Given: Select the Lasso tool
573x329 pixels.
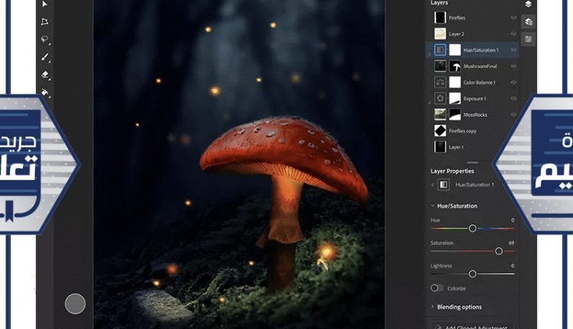Looking at the screenshot, I should point(45,40).
